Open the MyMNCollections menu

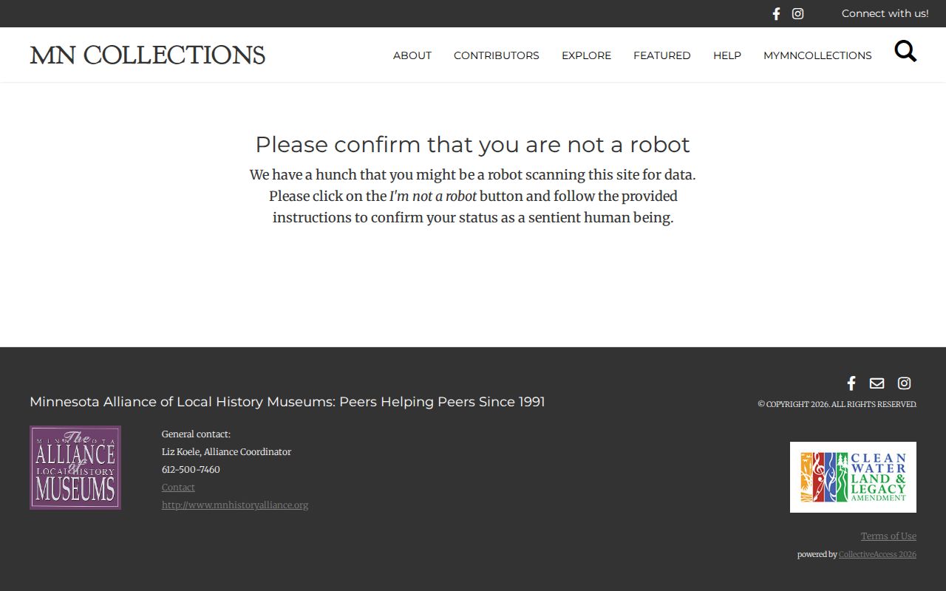[817, 55]
